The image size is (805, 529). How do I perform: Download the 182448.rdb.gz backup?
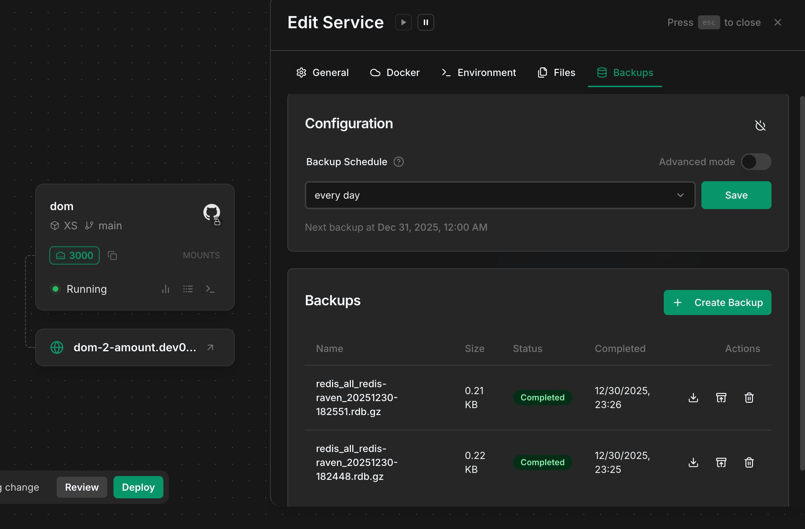693,462
